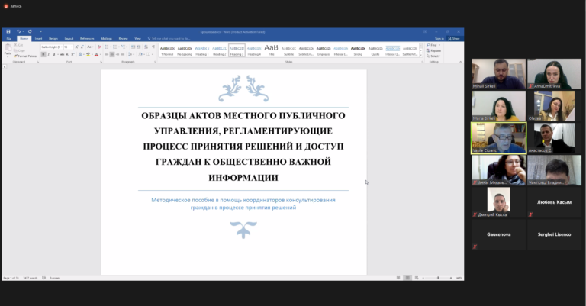Toggle Center alignment
This screenshot has height=306, width=586.
click(111, 54)
